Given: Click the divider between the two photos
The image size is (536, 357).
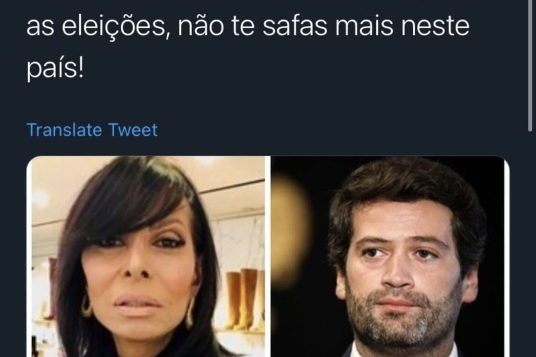Looking at the screenshot, I should tap(268, 256).
